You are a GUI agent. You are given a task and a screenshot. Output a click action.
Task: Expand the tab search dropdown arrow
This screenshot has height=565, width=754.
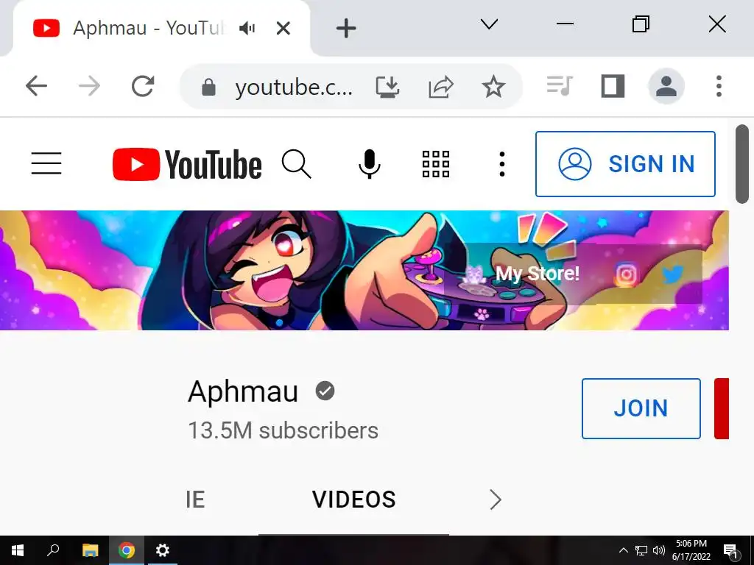coord(489,24)
